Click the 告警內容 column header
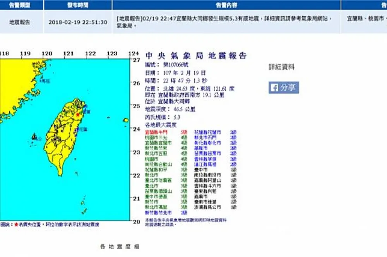Viewport: 387px width, 257px height. [226, 5]
